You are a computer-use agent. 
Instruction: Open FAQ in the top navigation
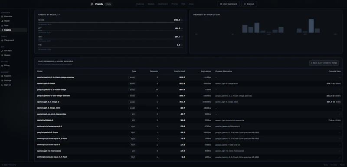click(183, 4)
